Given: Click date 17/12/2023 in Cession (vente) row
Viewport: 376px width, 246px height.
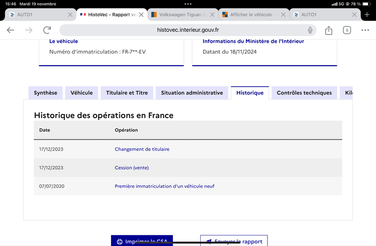Looking at the screenshot, I should [51, 168].
